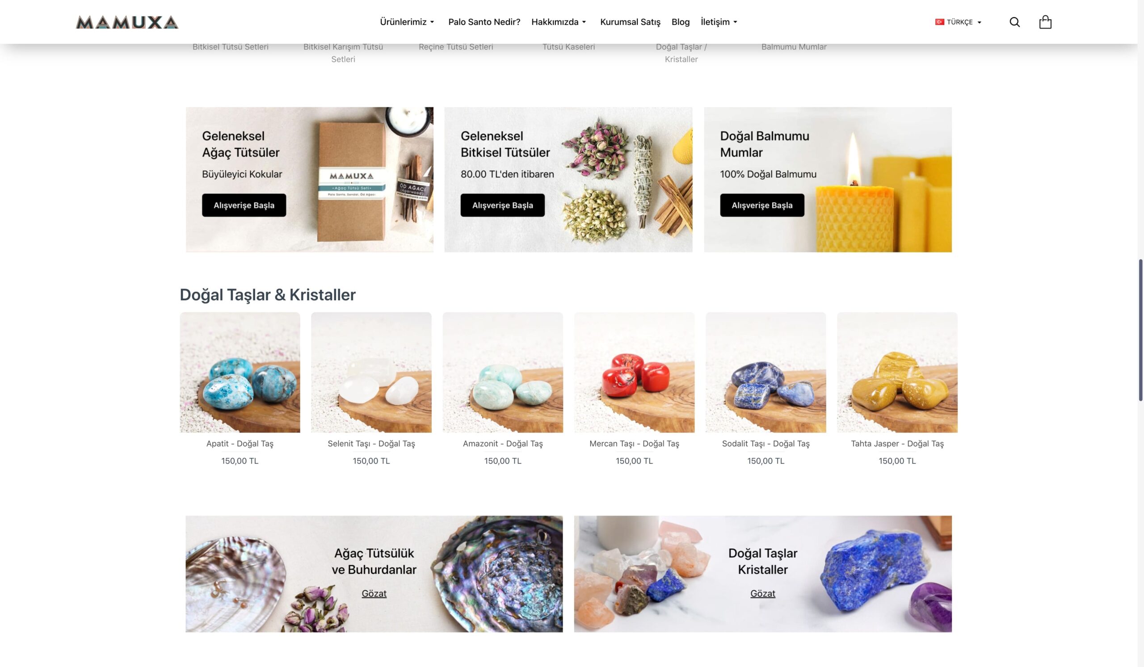
Task: Open the Mercan Taşı product image
Action: tap(634, 372)
